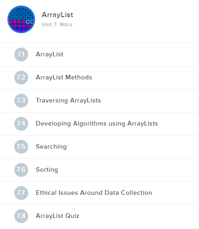Open the ArrayList Methods lesson
Image resolution: width=199 pixels, height=229 pixels.
(64, 78)
